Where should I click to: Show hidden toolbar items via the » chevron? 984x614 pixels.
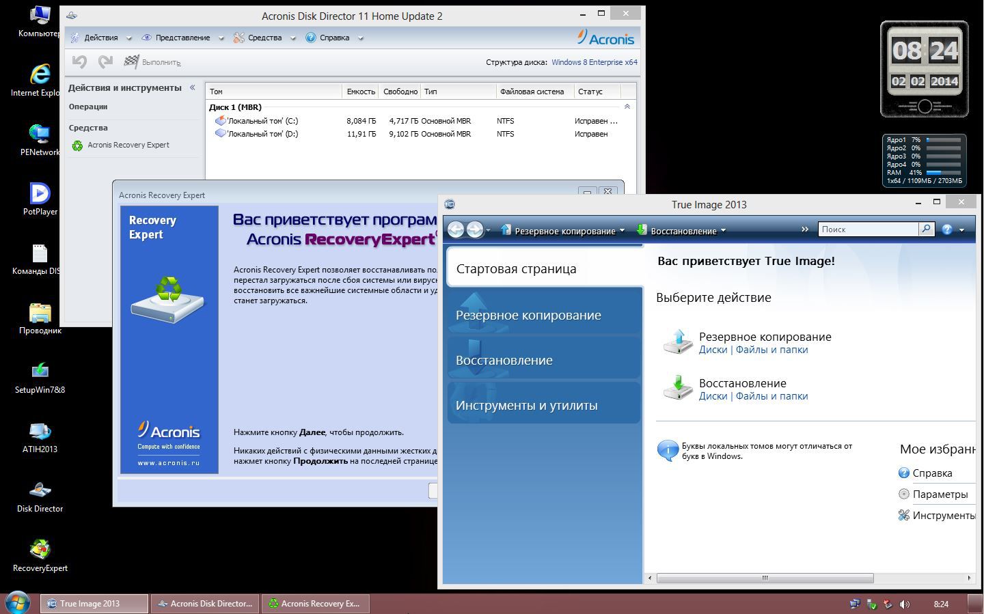coord(805,229)
